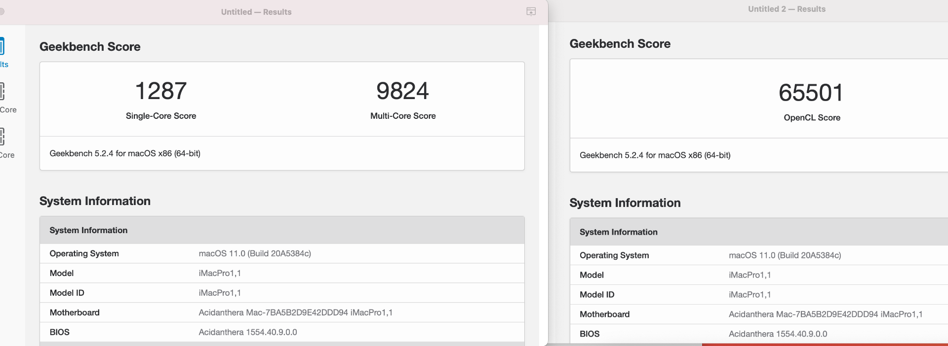
Task: Click the 'Untitled 2 — Results' window title
Action: (x=787, y=9)
